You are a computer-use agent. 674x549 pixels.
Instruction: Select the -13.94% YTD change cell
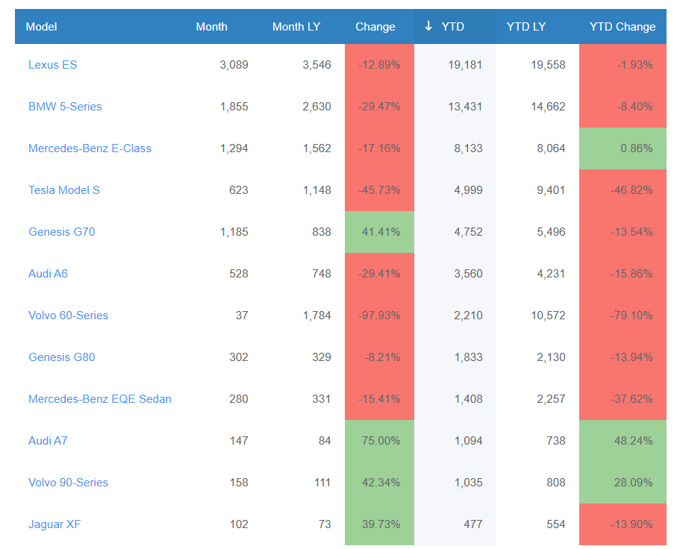[x=622, y=357]
